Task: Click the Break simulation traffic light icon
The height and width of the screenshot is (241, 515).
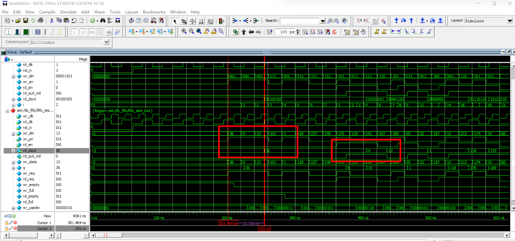Action: (x=221, y=21)
